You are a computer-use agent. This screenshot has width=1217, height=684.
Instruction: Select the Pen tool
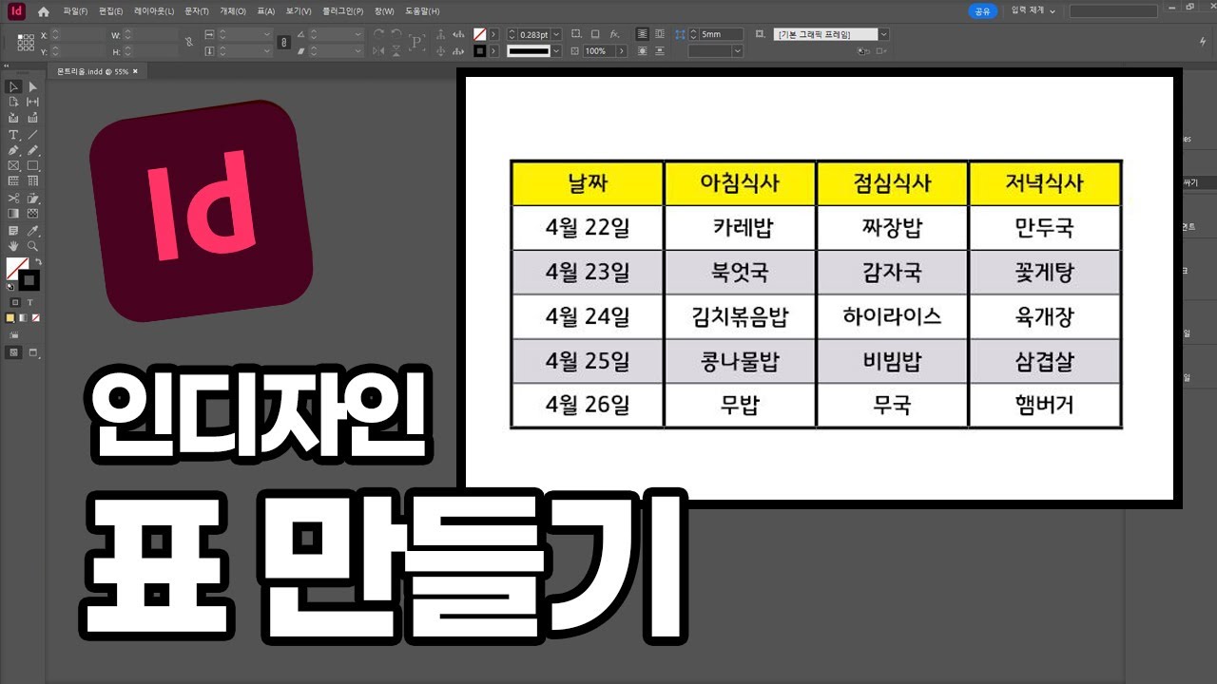(x=13, y=150)
